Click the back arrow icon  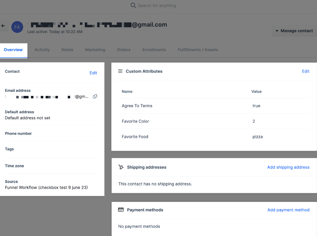click(x=3, y=26)
